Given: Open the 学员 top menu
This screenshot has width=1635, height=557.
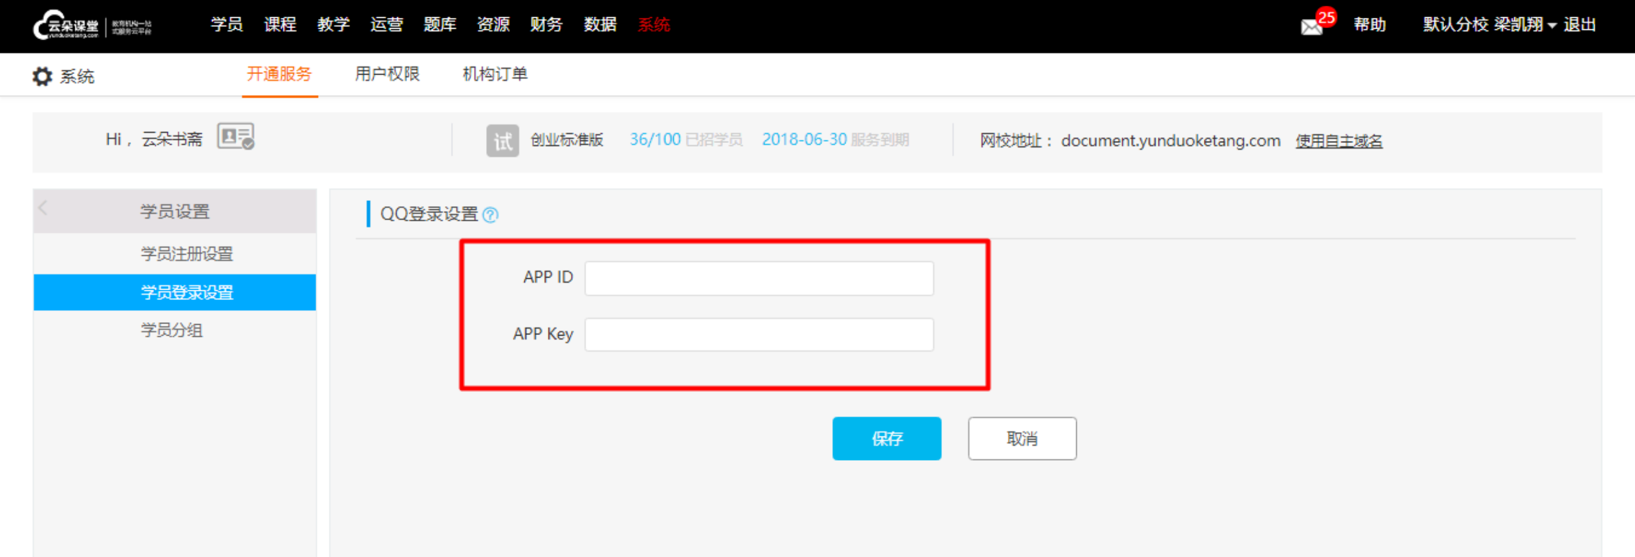Looking at the screenshot, I should click(227, 25).
